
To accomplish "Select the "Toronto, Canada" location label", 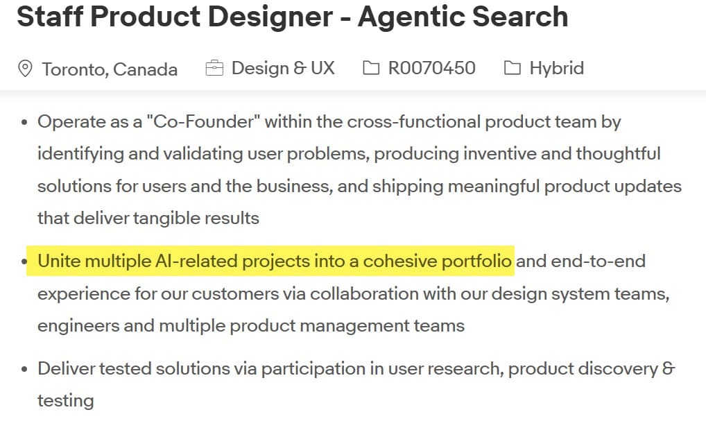I will coord(110,69).
